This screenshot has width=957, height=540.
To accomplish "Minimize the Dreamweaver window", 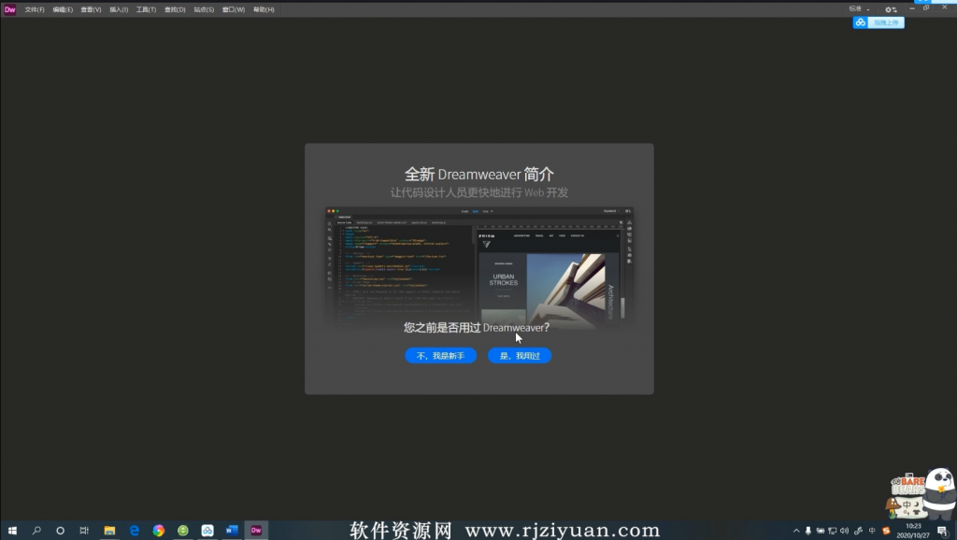I will pos(912,8).
